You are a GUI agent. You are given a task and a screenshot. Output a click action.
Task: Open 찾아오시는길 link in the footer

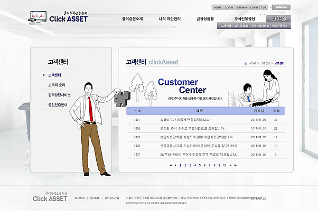coord(112,198)
